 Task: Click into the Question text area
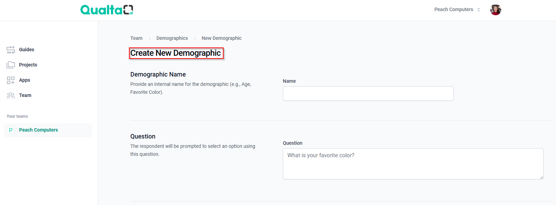(x=413, y=164)
